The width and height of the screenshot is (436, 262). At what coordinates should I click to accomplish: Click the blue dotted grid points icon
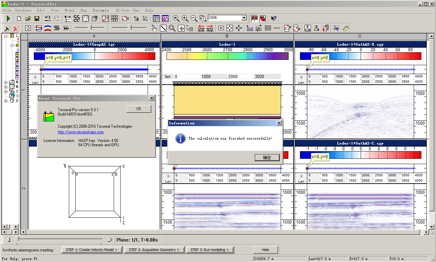250,28
